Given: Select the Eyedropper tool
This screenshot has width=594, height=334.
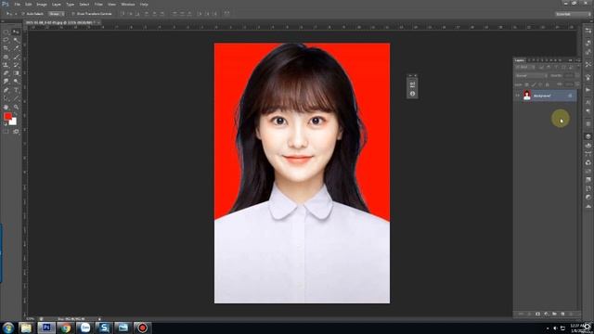Looking at the screenshot, I should click(16, 48).
